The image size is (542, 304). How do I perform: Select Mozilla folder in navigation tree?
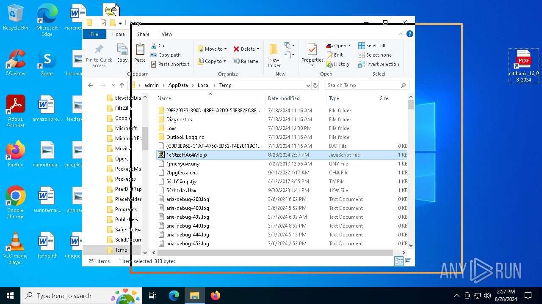[123, 149]
